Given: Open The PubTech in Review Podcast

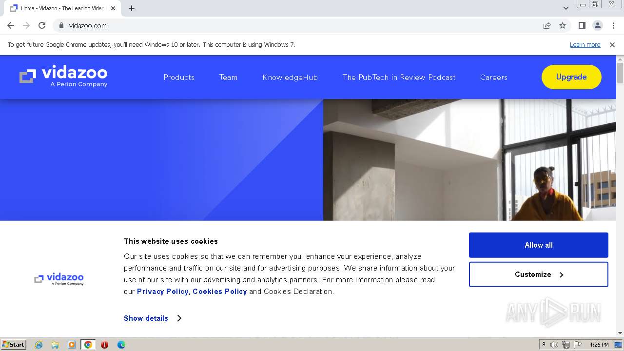Looking at the screenshot, I should tap(399, 77).
